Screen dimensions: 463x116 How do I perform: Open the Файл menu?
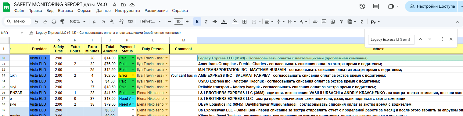(19, 11)
